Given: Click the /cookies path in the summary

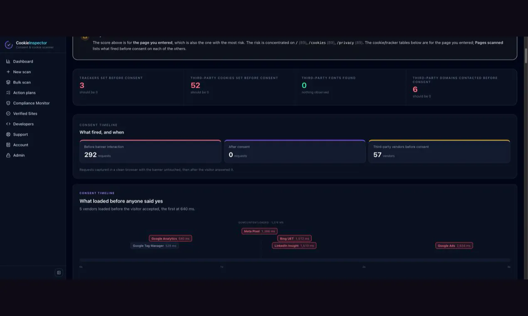Looking at the screenshot, I should point(317,42).
